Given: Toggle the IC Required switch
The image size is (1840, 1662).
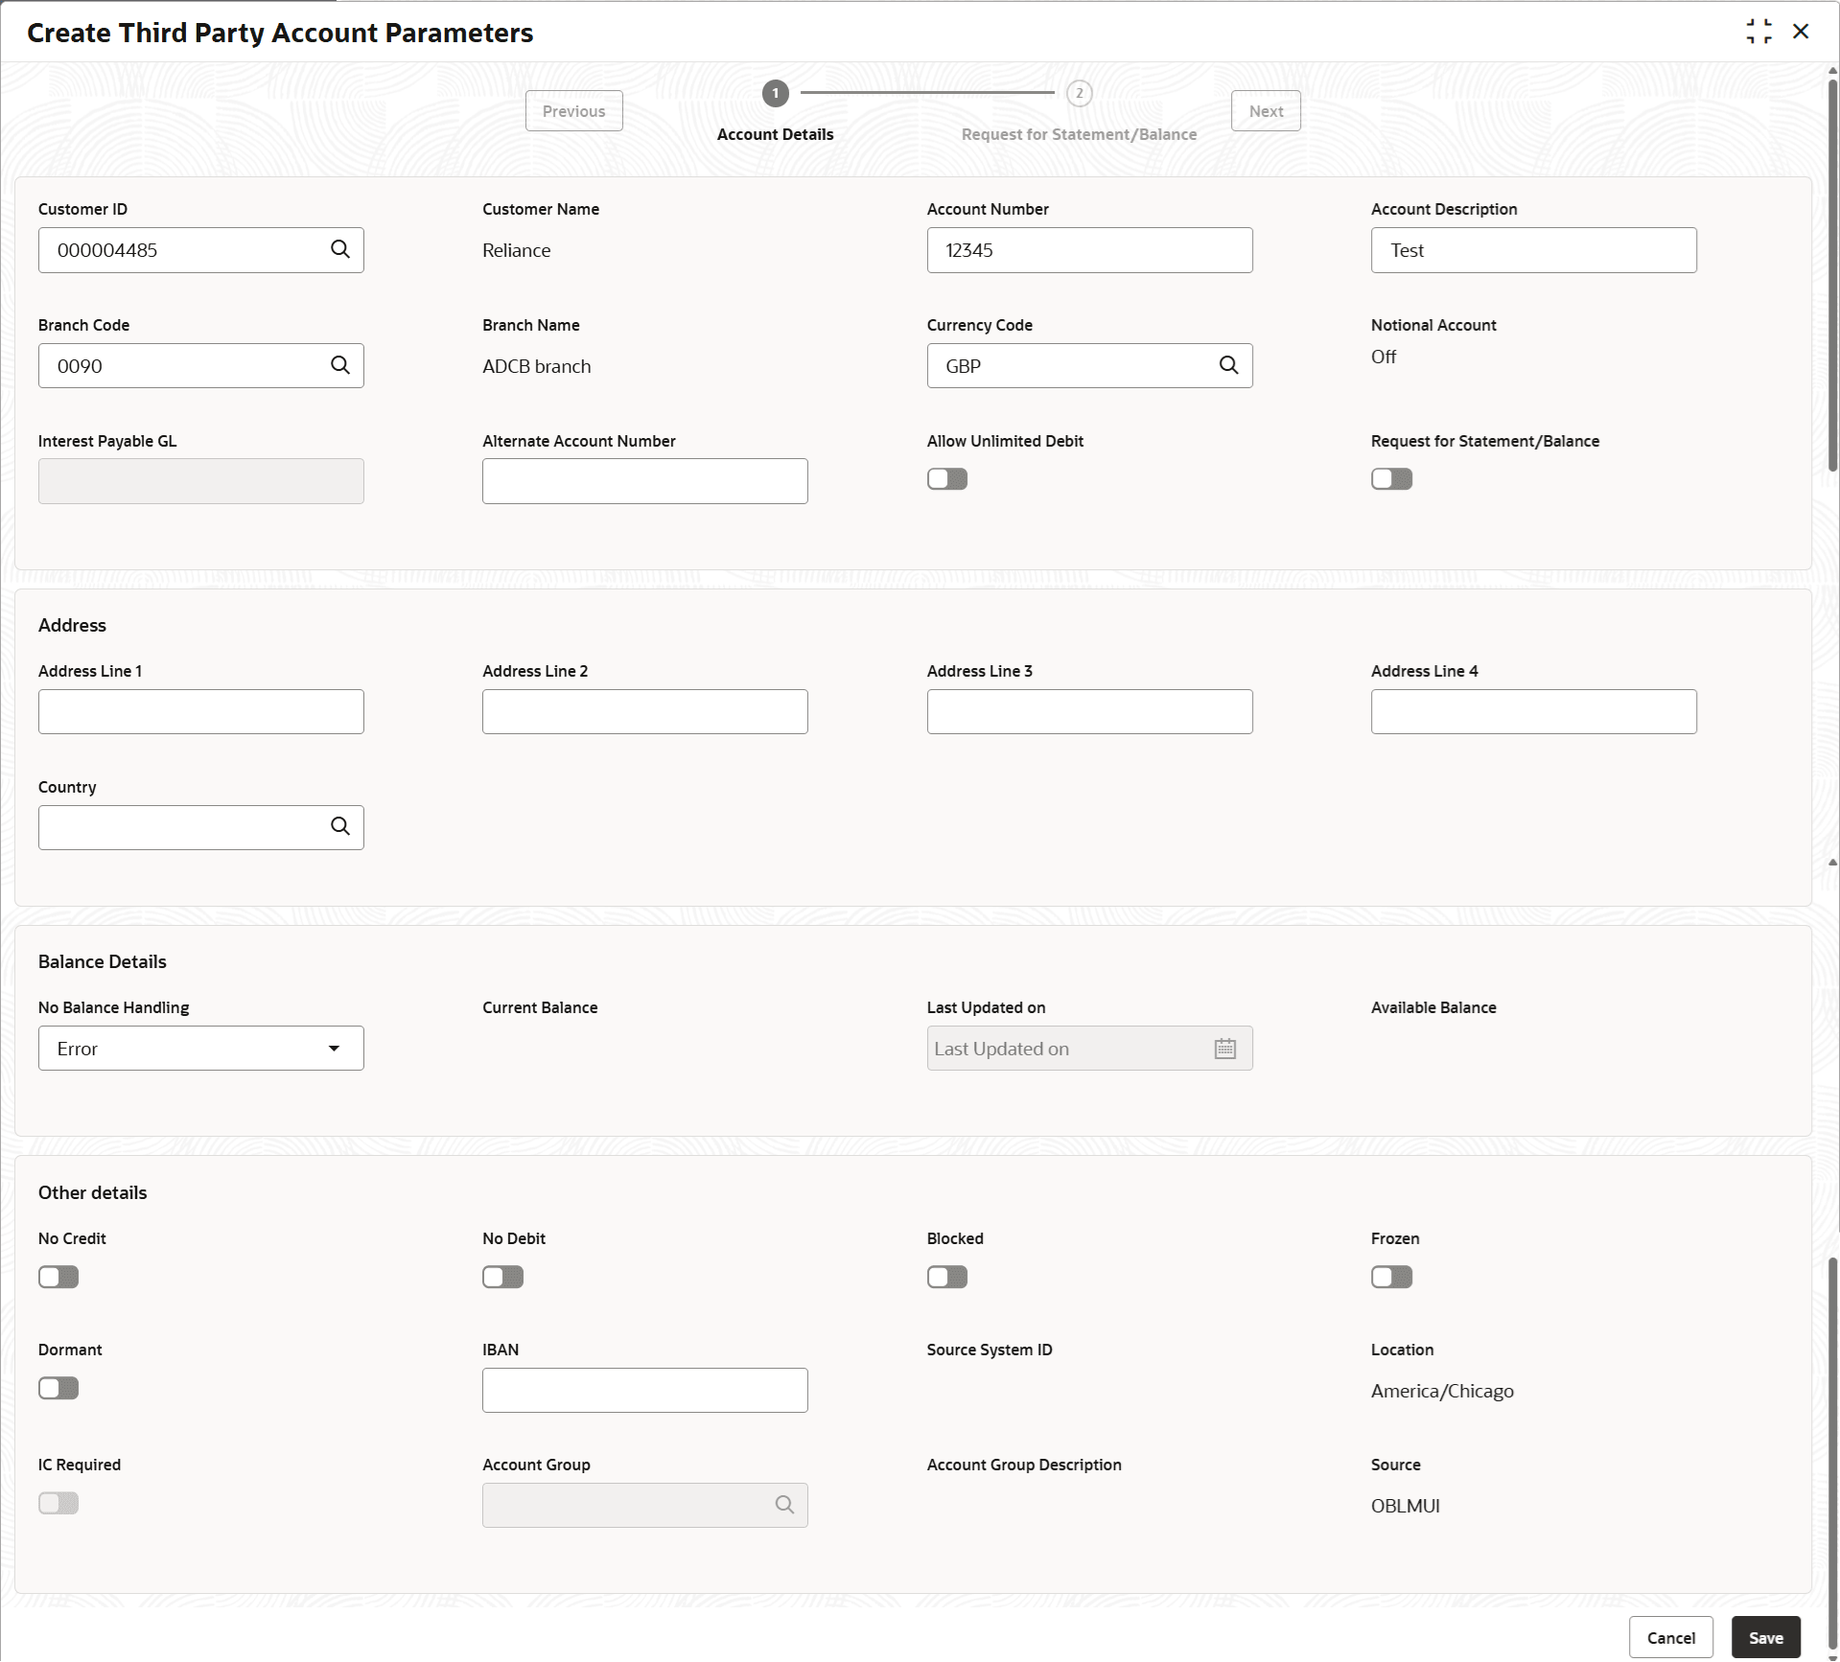Looking at the screenshot, I should tap(58, 1503).
